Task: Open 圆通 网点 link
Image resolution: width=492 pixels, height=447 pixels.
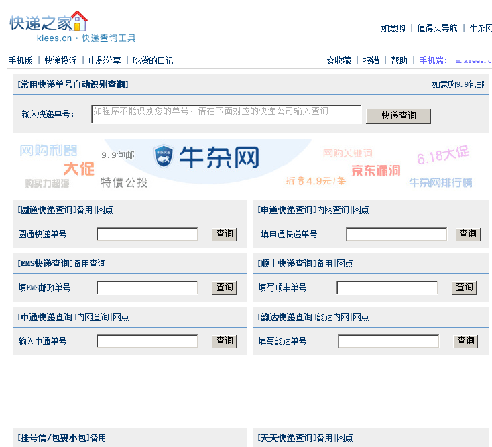Action: (x=105, y=210)
